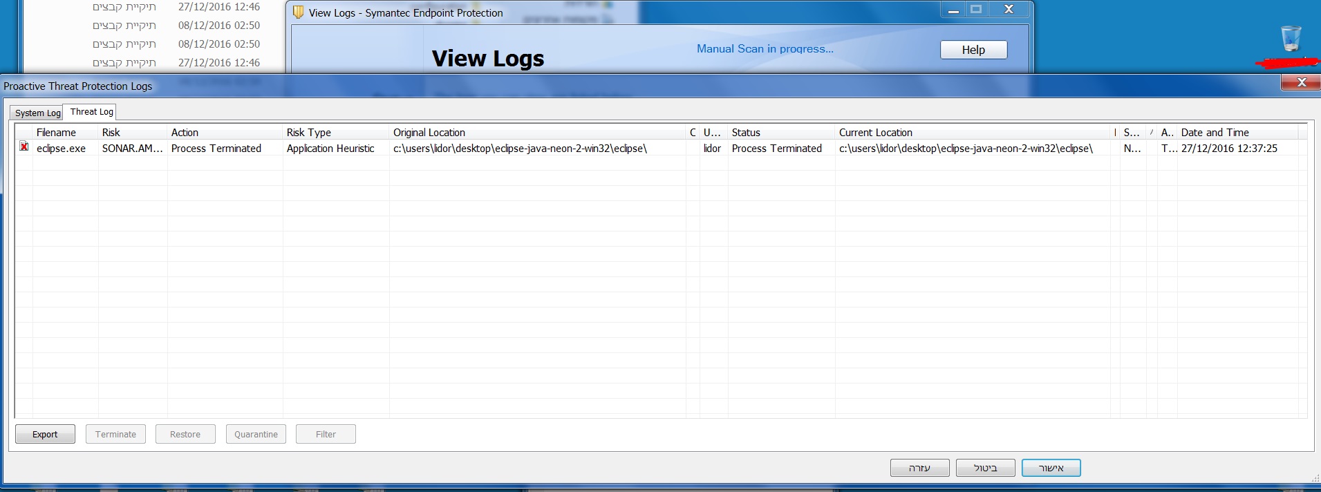
Task: Sort by the Current Location column header
Action: pos(974,132)
